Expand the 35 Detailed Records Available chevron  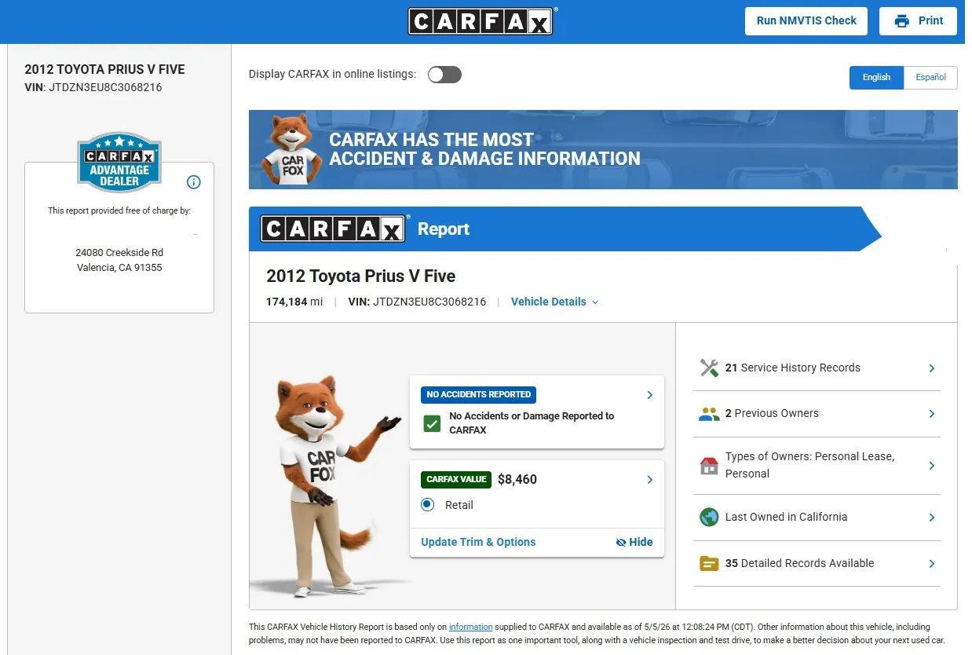click(x=932, y=564)
